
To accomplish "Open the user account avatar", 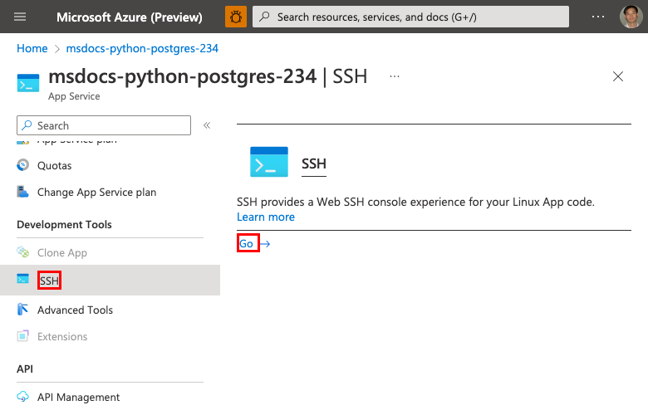I will 631,17.
